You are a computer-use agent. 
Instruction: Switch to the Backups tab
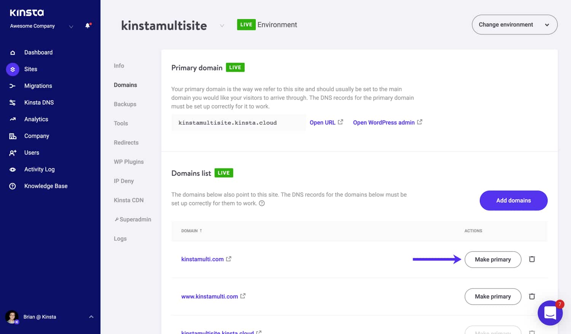125,104
